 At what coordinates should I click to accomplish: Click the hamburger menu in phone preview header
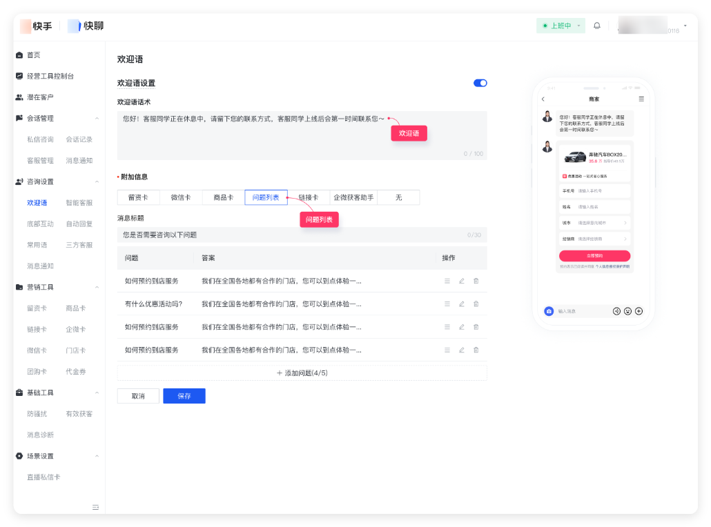641,99
